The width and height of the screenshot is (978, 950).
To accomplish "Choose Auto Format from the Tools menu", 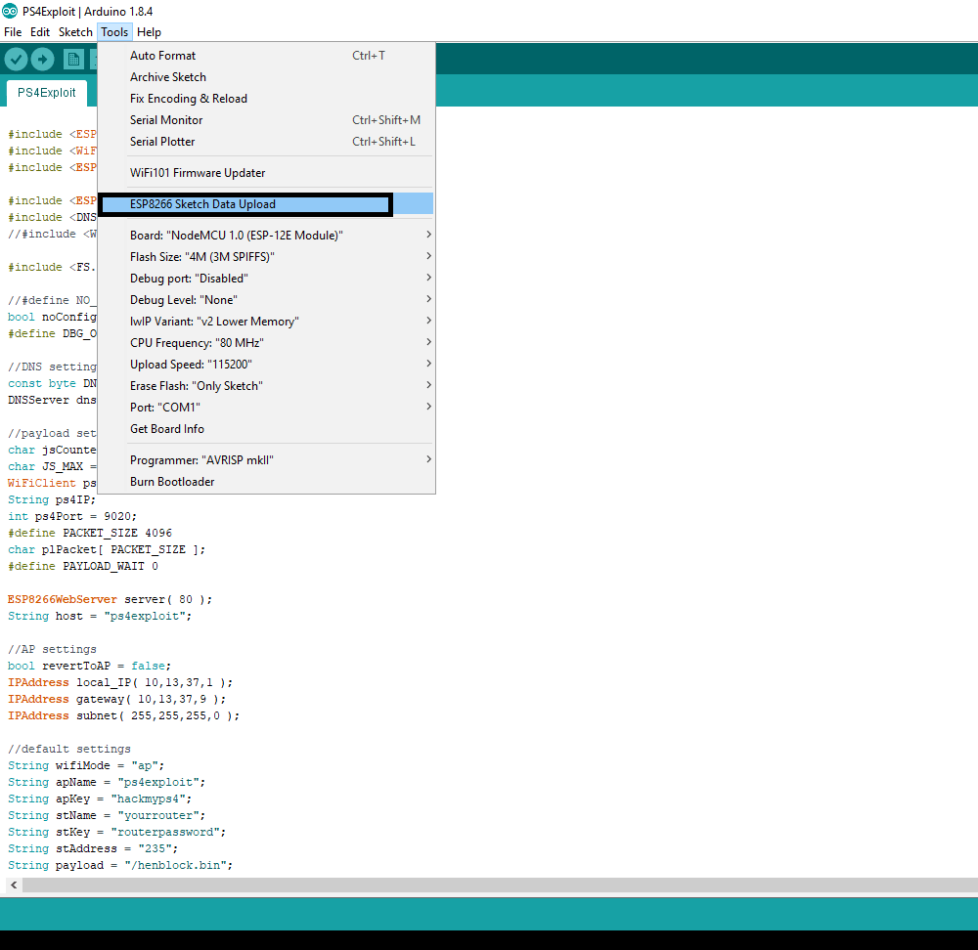I will pos(266,56).
